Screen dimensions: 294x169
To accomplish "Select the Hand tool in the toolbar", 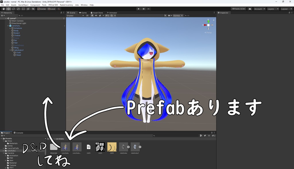I will (4, 9).
